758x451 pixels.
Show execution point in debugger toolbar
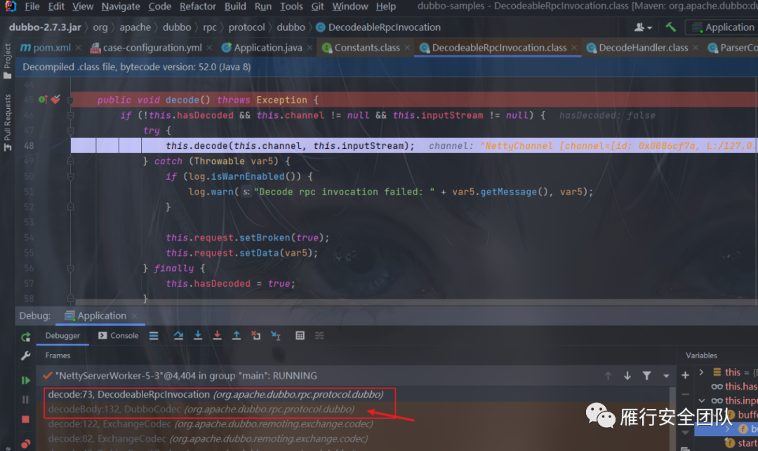154,335
